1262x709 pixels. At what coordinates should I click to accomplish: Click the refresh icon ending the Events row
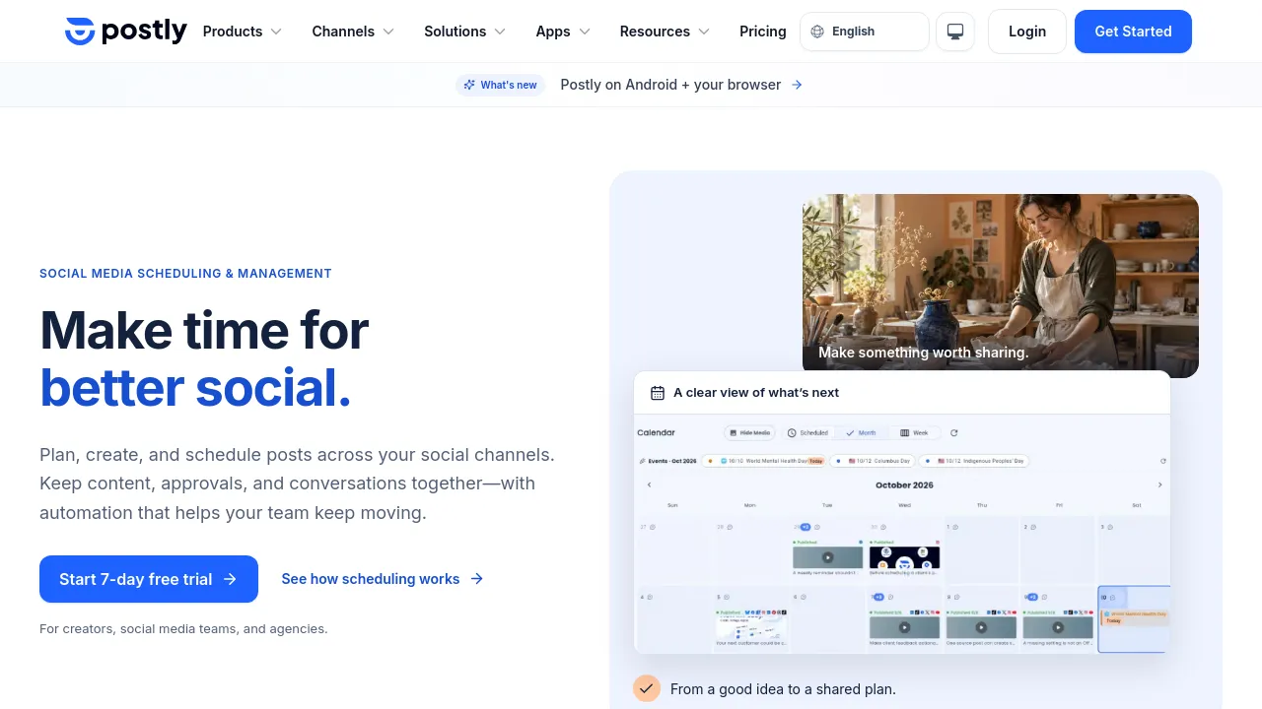tap(1163, 461)
